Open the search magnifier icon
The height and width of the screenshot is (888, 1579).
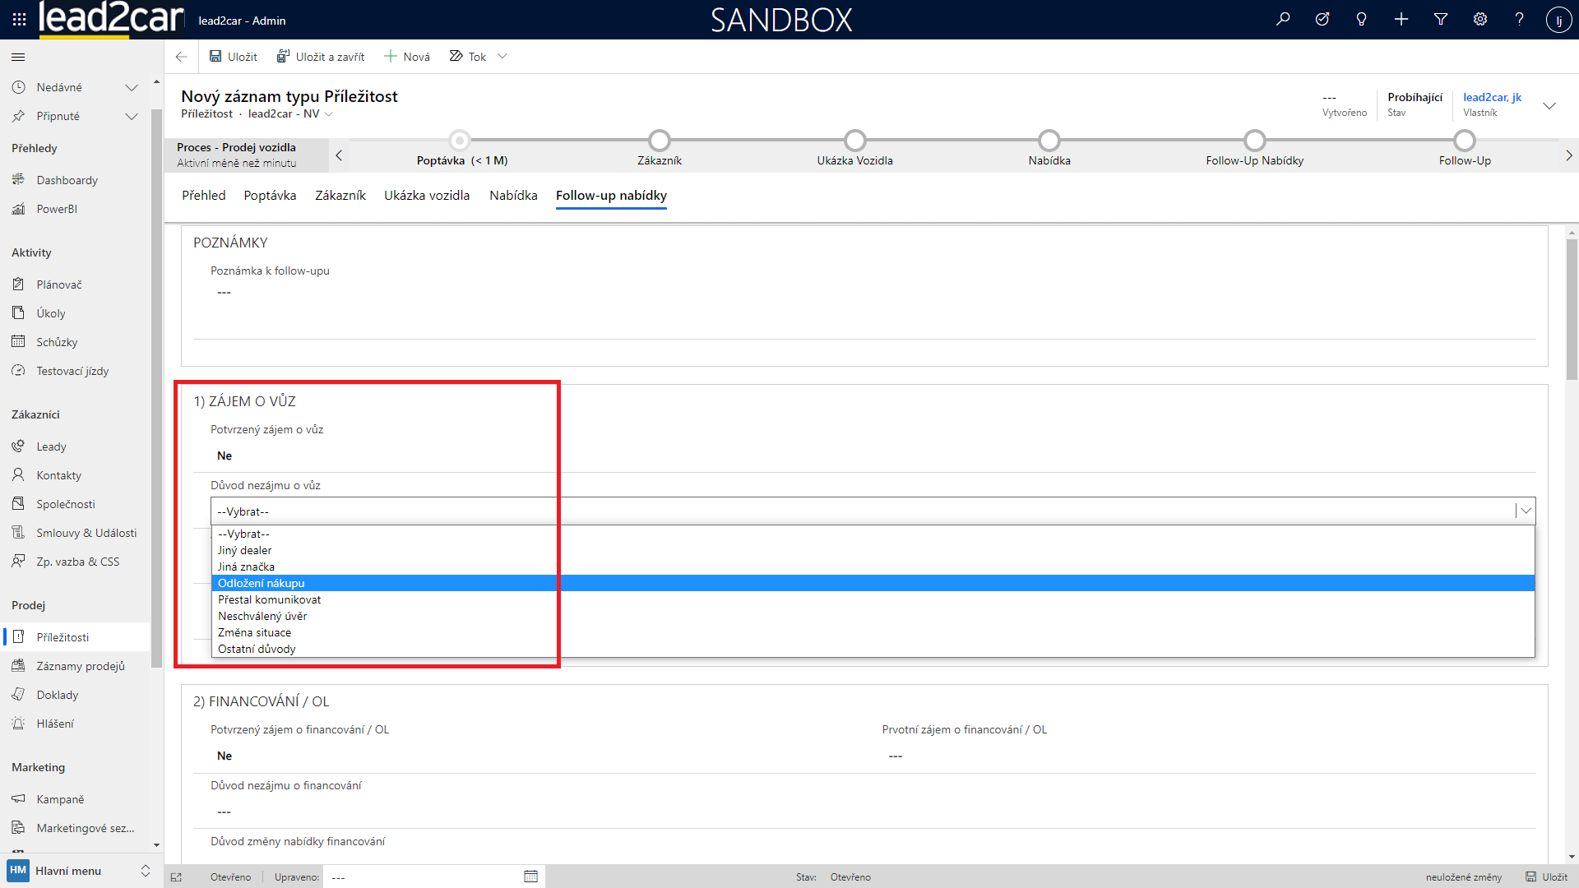[1283, 19]
